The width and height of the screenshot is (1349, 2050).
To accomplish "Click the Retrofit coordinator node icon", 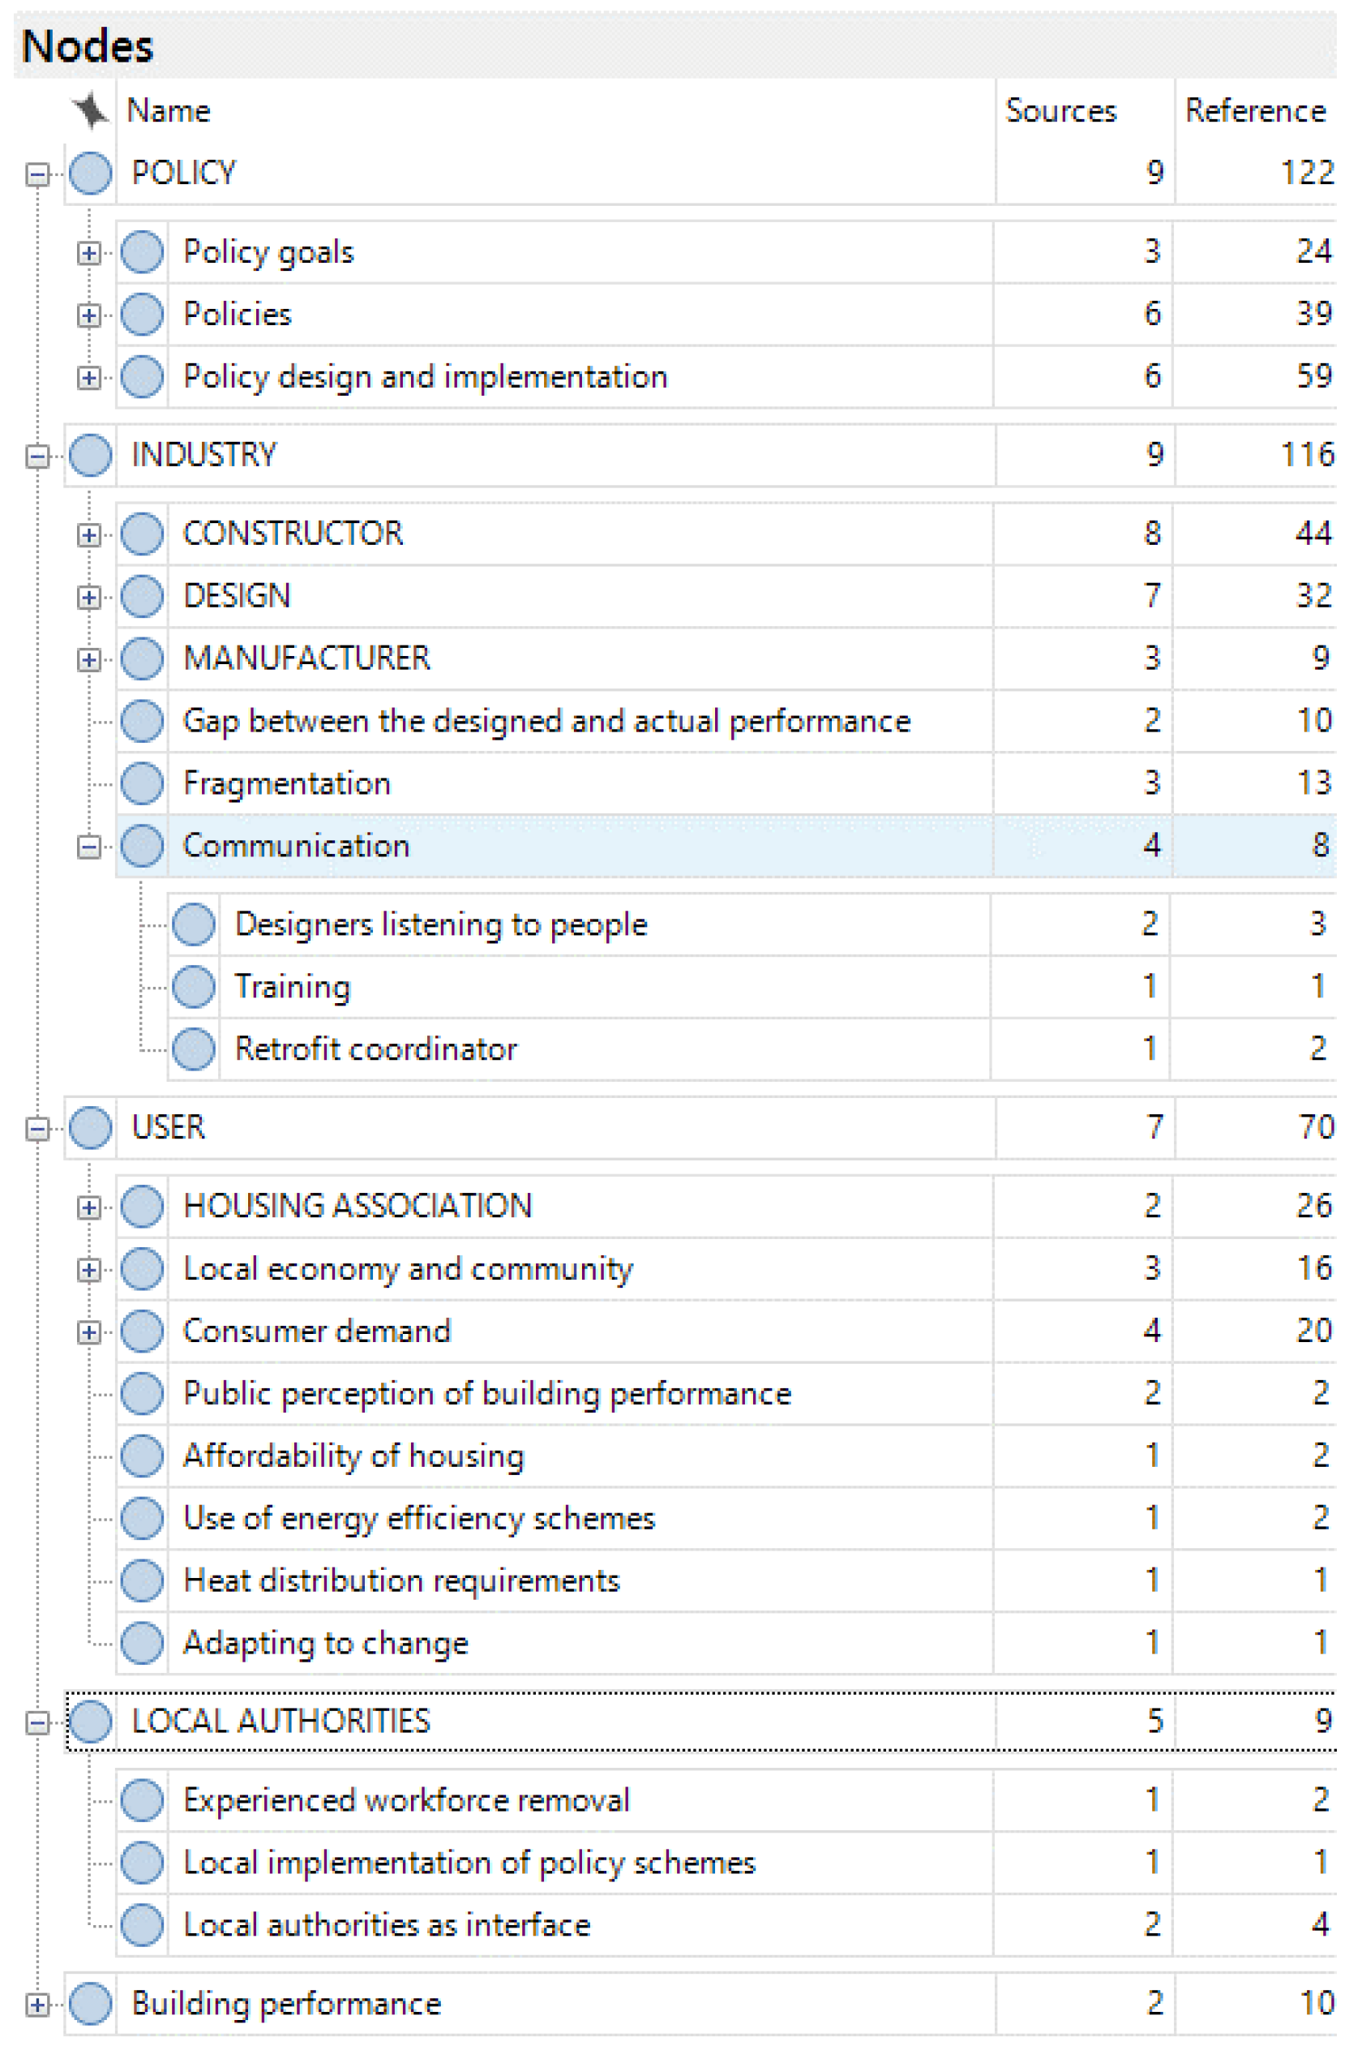I will 194,1049.
